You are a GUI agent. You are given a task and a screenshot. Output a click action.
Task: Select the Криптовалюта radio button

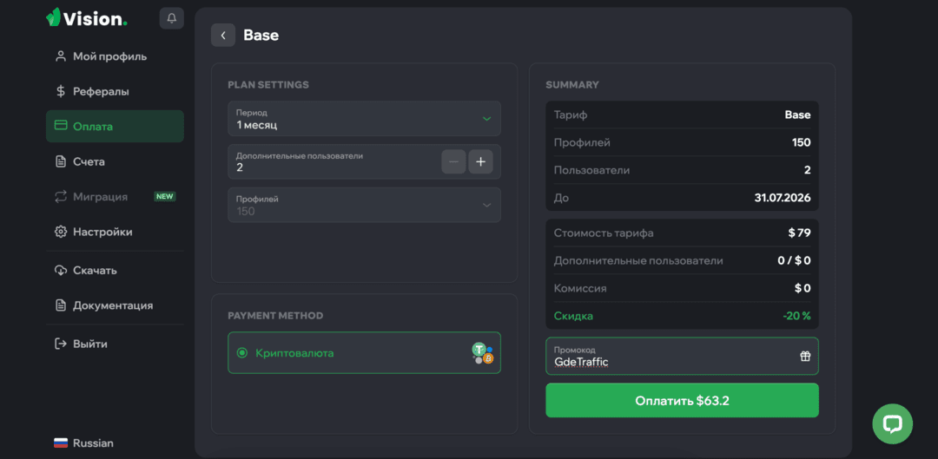(242, 352)
